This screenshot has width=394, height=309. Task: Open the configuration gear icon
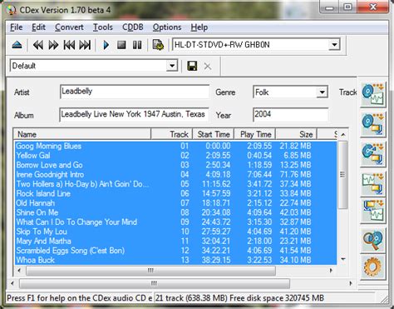click(373, 267)
